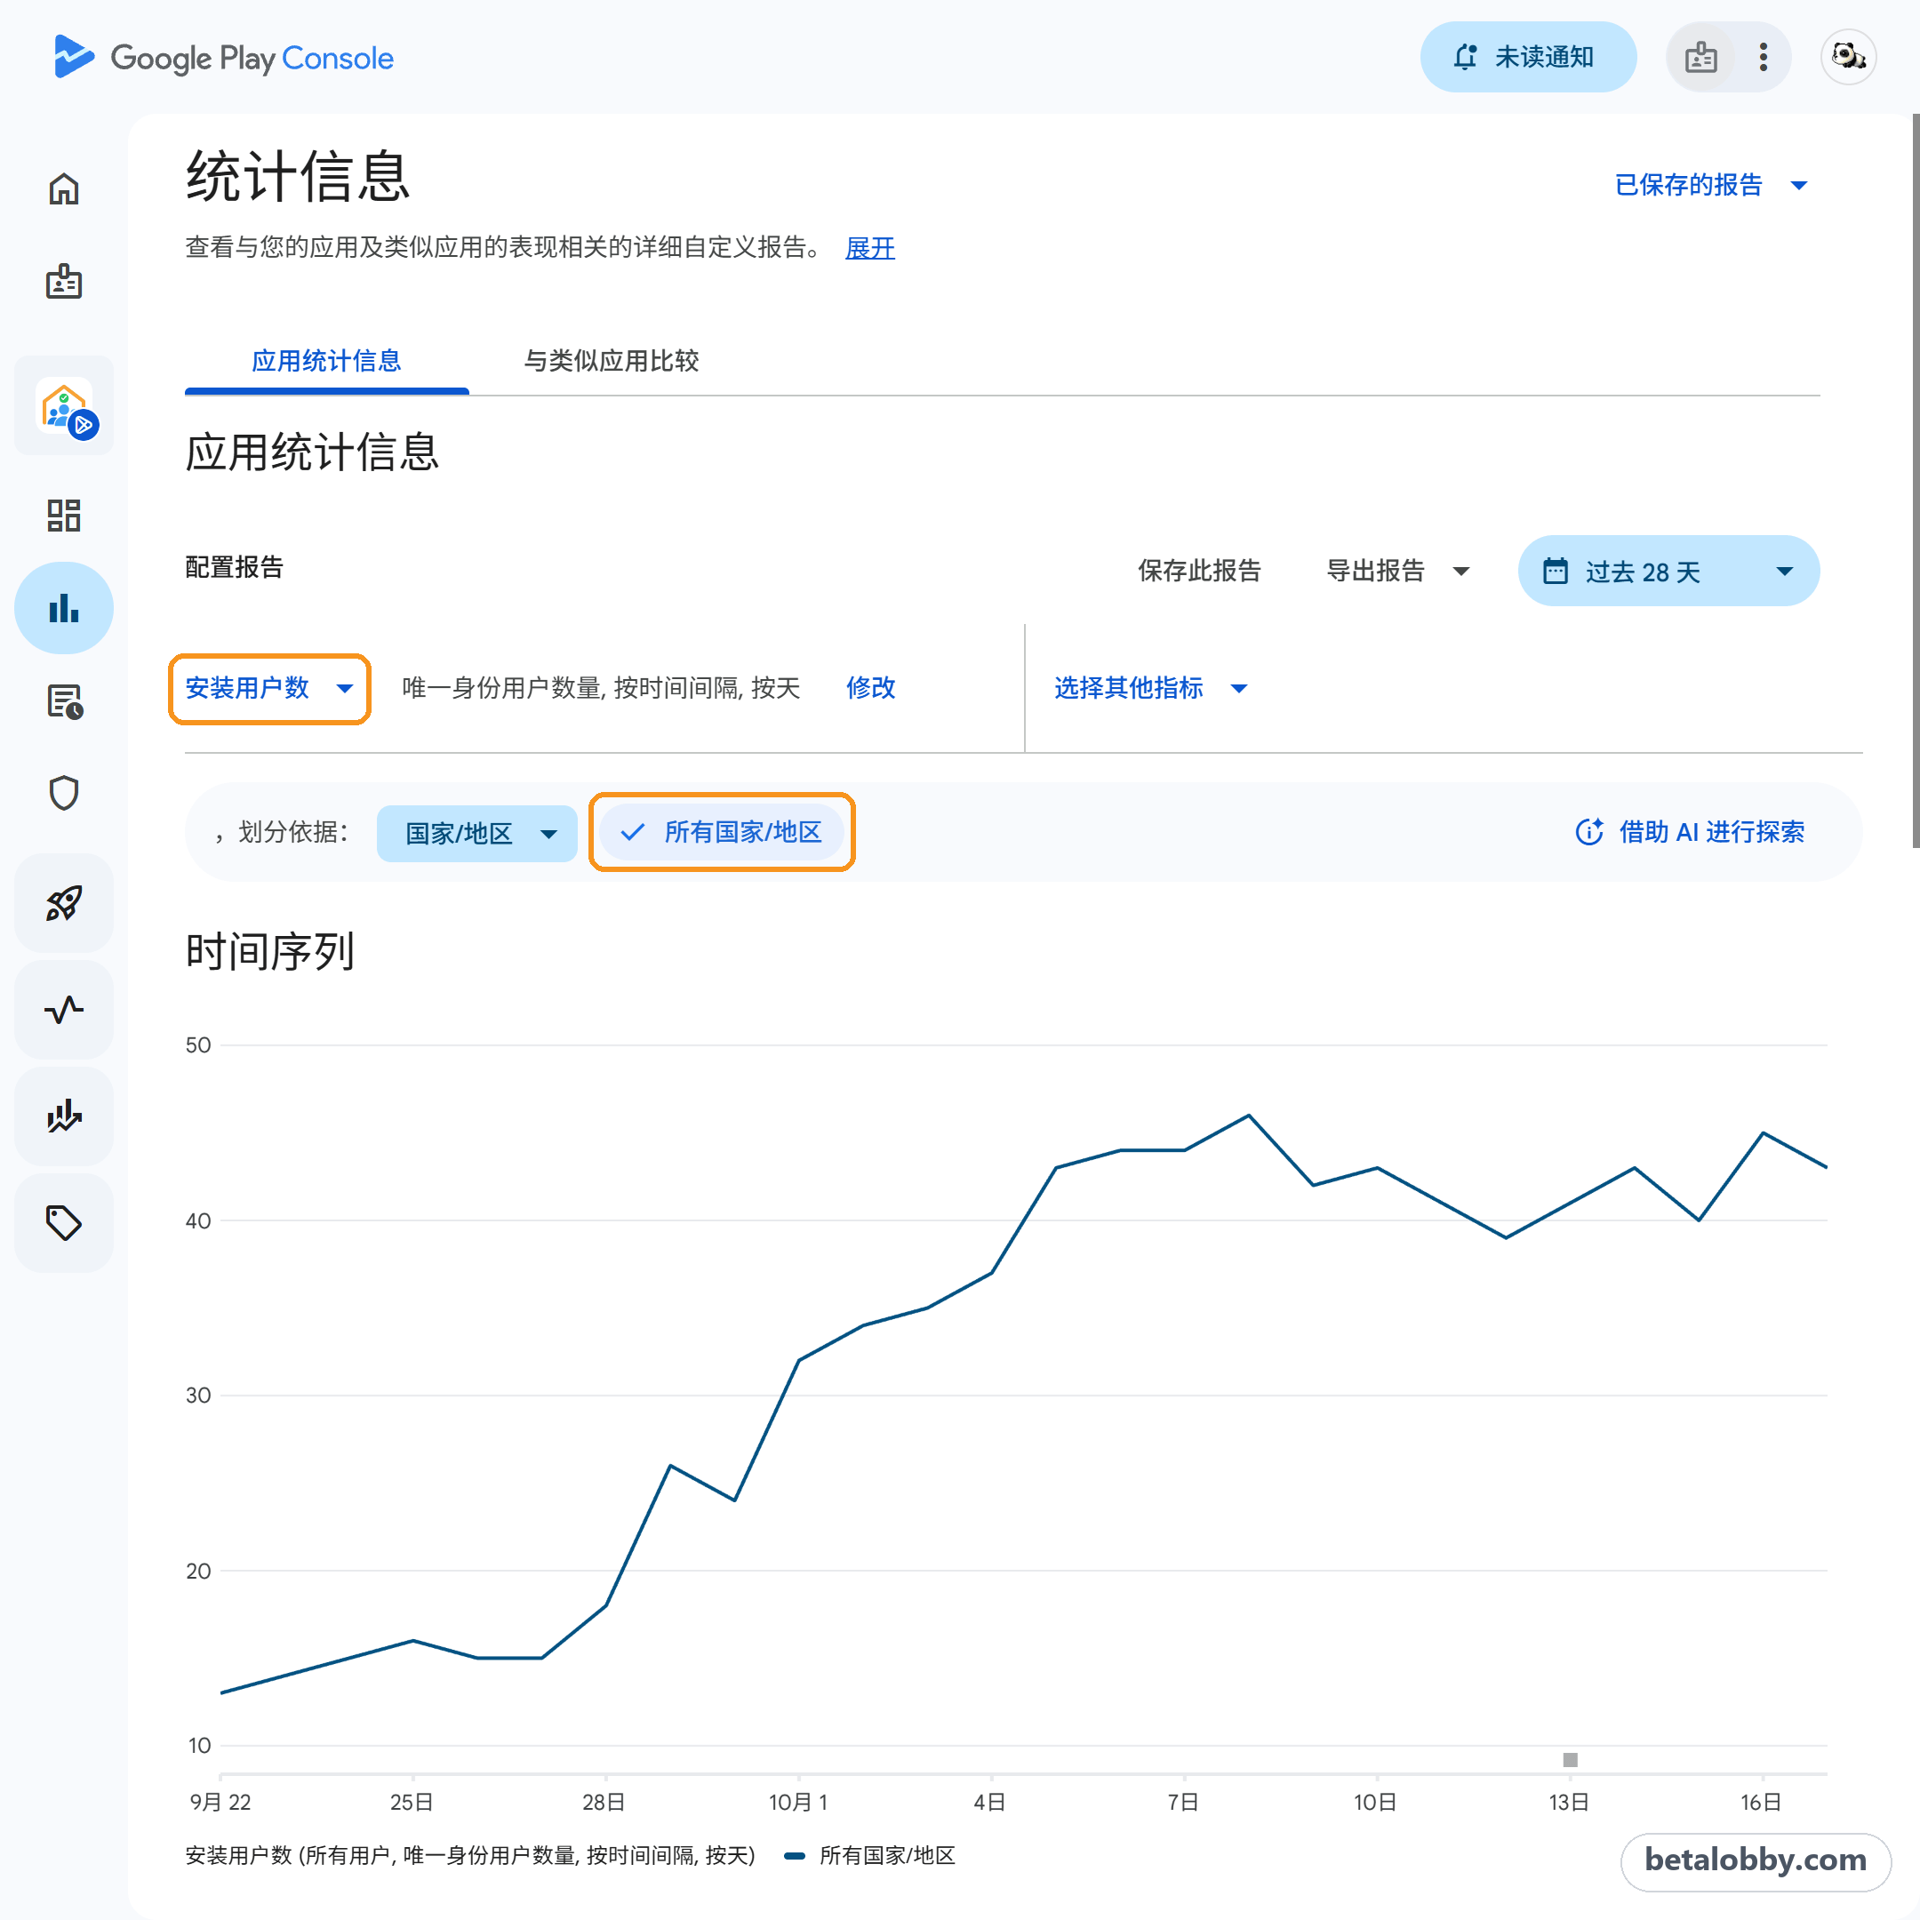Open the panda profile avatar
The height and width of the screenshot is (1920, 1920).
1847,57
